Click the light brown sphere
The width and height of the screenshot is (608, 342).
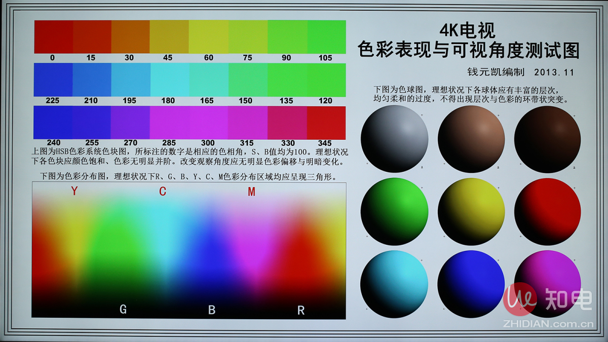471,138
